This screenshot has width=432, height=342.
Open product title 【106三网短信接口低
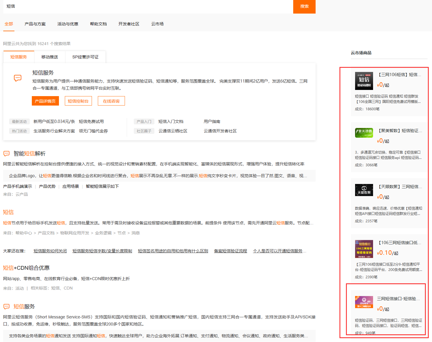[x=399, y=243]
